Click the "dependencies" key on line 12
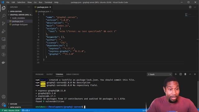The width and height of the screenshot is (199, 112). coord(55,45)
